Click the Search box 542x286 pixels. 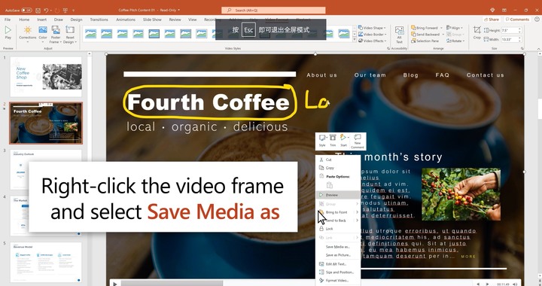pos(273,11)
